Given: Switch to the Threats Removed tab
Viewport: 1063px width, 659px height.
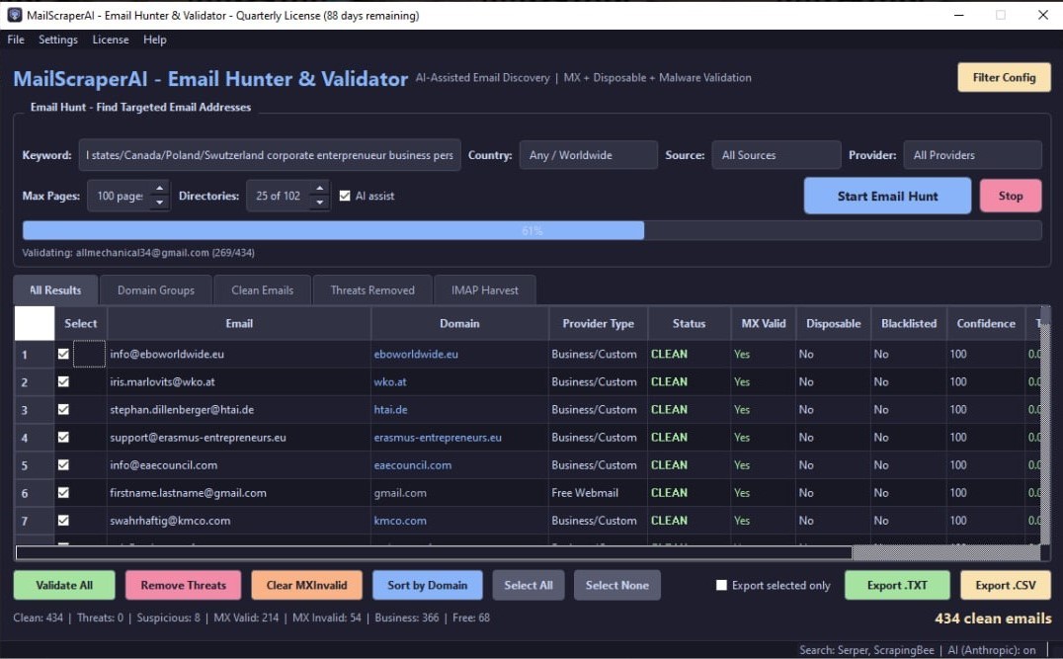Looking at the screenshot, I should pos(372,290).
